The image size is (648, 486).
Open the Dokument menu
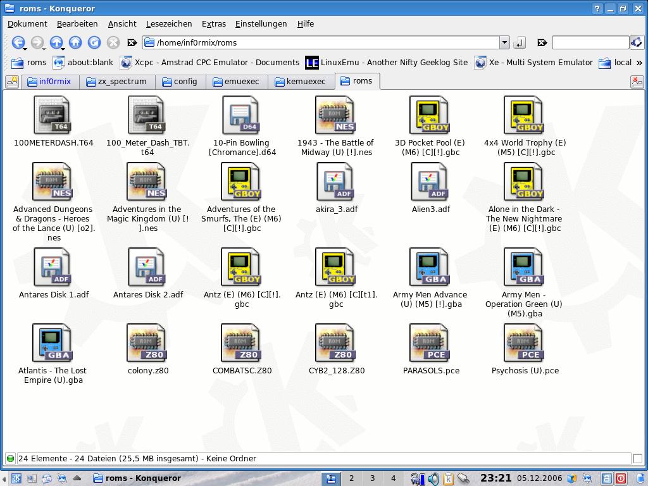point(27,23)
